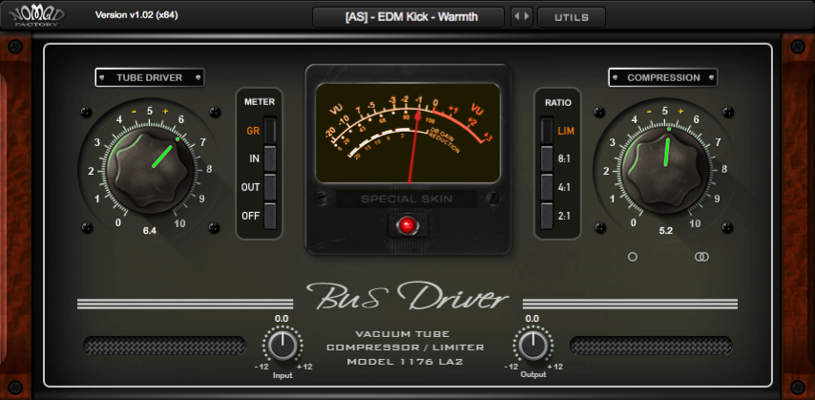
Task: Select the double circle stereo link icon
Action: [x=701, y=257]
